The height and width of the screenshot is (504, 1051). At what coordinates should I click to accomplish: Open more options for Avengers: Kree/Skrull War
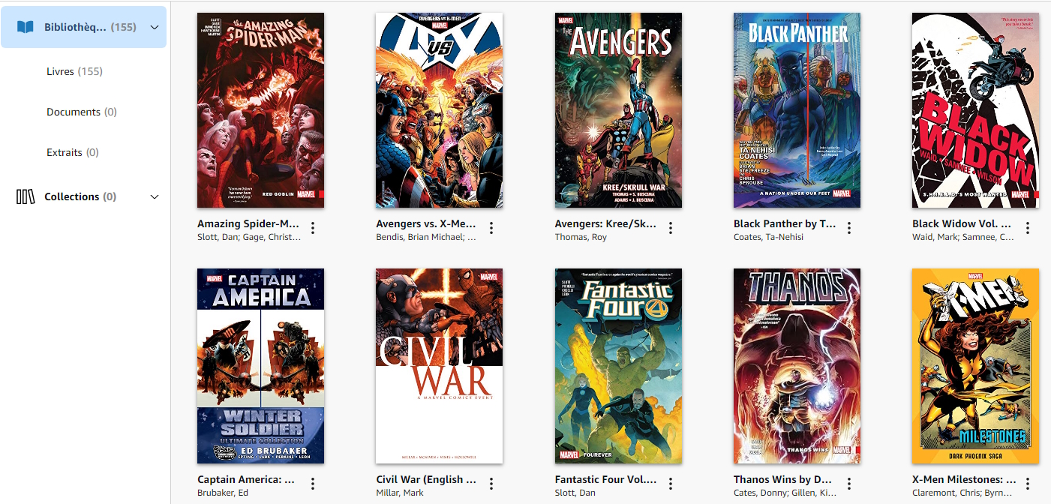[x=671, y=228]
